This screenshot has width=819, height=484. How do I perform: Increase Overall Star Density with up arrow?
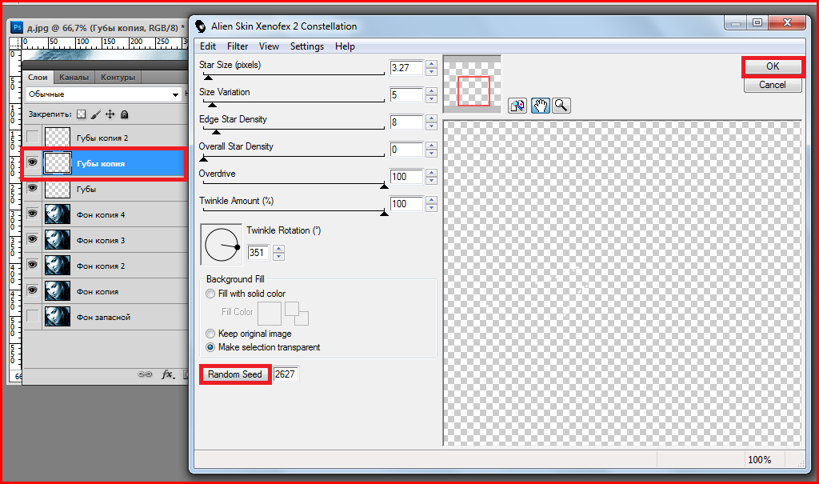(431, 146)
